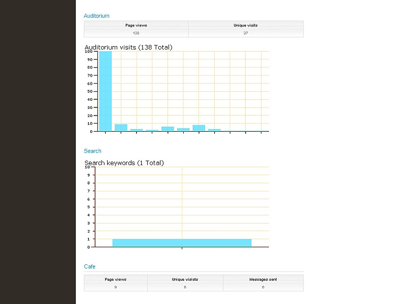Viewport: 406px width, 304px height.
Task: Select the Cafe page views value 9
Action: click(116, 287)
